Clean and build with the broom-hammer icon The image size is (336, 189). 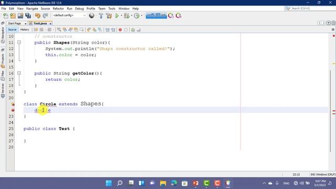[x=109, y=16]
